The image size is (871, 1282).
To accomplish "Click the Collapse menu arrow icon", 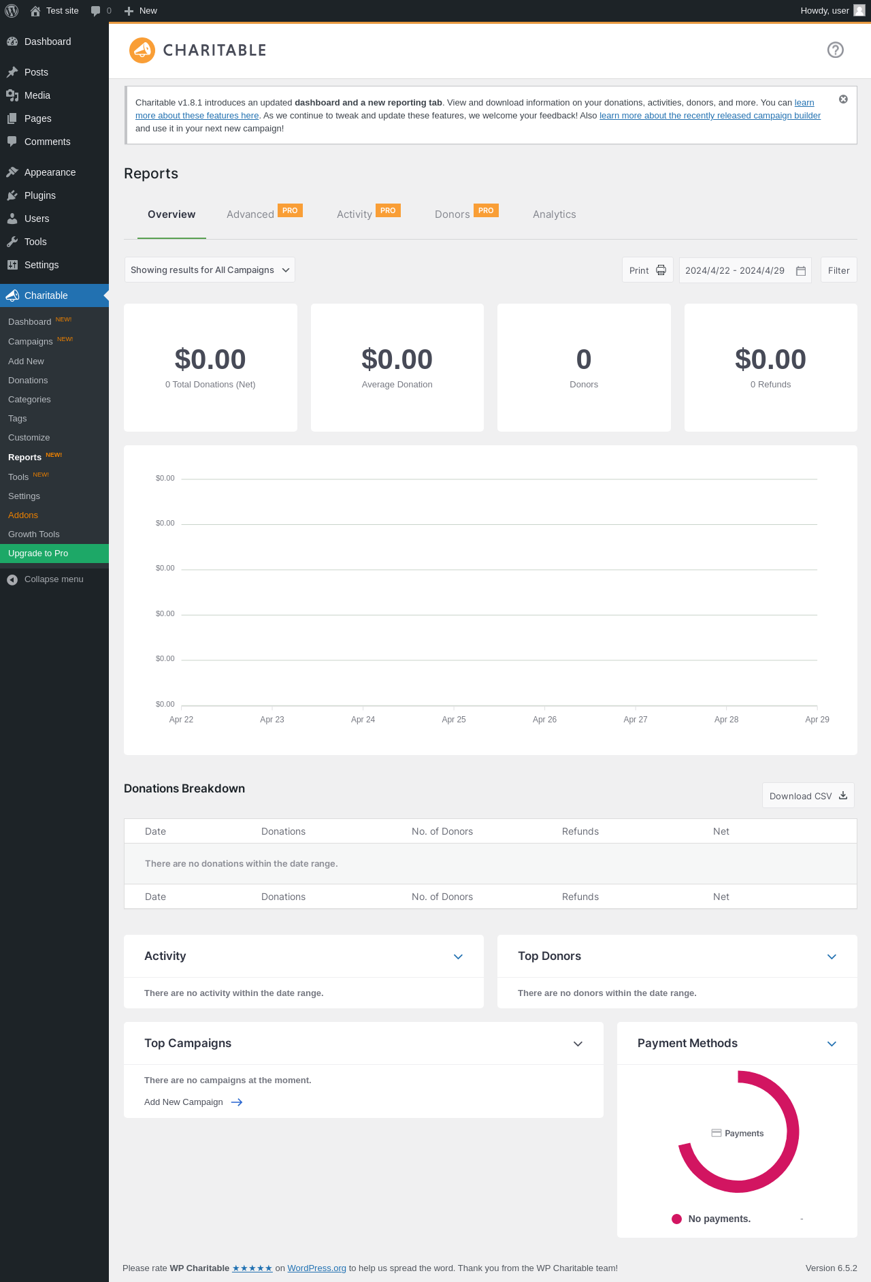I will click(12, 579).
